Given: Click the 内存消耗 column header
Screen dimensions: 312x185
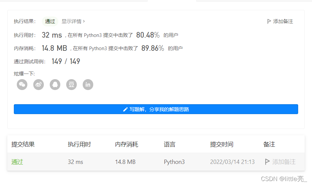Looking at the screenshot, I should pyautogui.click(x=127, y=144).
